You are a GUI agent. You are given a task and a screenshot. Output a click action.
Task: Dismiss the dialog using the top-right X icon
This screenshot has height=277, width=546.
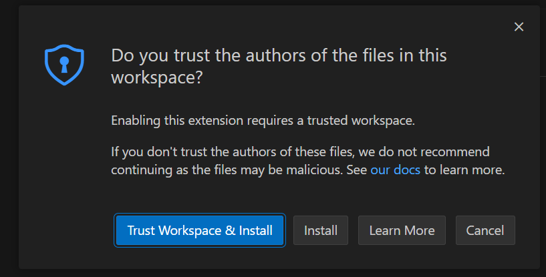[519, 27]
